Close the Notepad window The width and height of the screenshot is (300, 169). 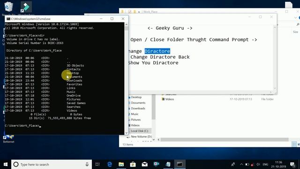click(271, 17)
